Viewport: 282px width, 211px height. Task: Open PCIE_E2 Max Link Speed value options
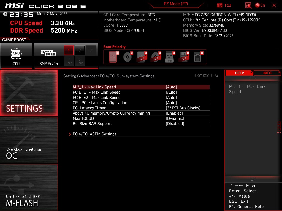click(171, 98)
